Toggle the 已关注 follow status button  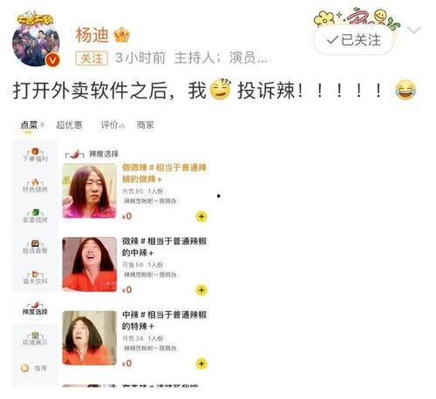click(x=353, y=40)
